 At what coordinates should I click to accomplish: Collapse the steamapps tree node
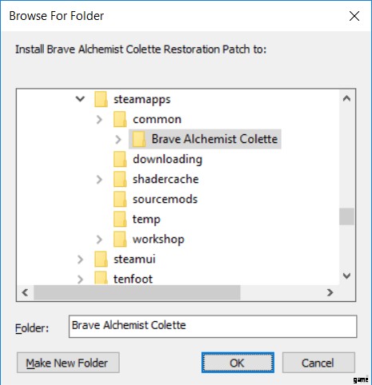[80, 99]
